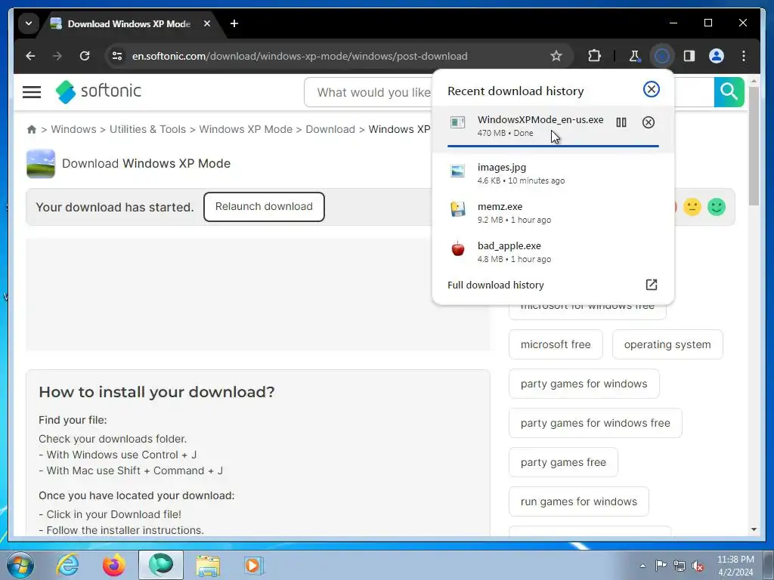Pause the WindowsXPMode_en-us.exe download
Image resolution: width=774 pixels, height=580 pixels.
621,122
